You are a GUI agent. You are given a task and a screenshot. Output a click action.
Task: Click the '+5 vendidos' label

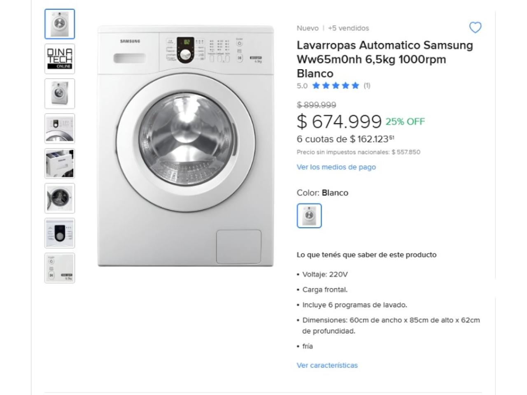coord(348,28)
